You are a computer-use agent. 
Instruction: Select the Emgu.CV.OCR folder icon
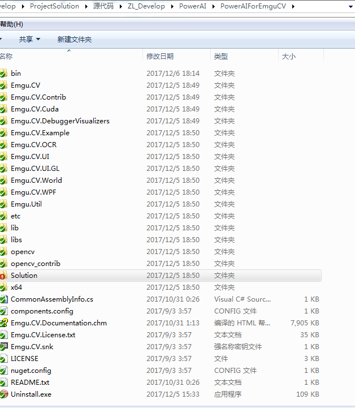click(x=3, y=145)
